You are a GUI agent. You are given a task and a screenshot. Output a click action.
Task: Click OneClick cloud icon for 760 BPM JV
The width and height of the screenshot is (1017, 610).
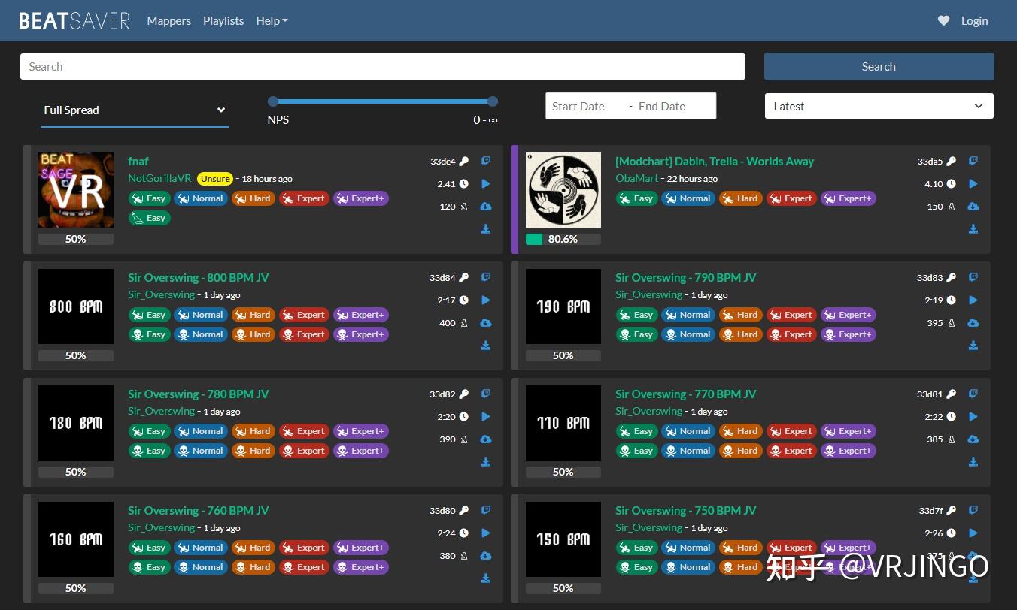486,556
